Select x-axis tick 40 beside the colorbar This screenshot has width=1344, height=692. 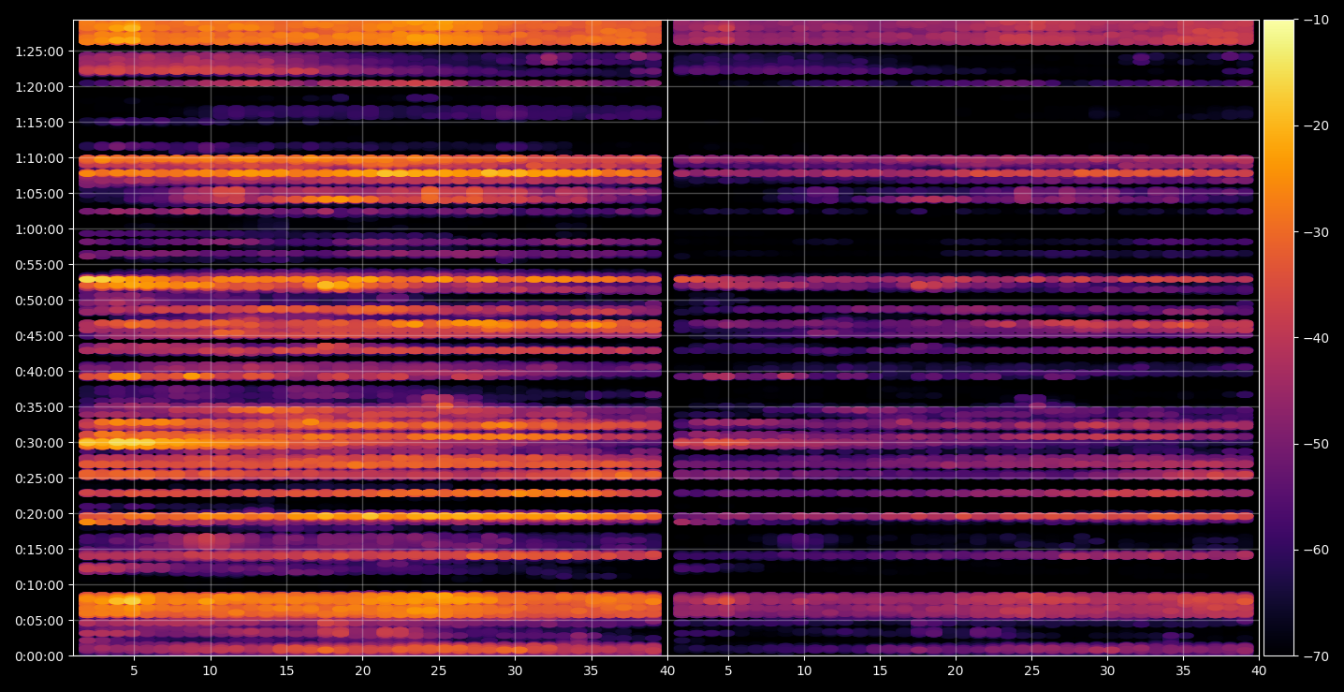(1260, 670)
